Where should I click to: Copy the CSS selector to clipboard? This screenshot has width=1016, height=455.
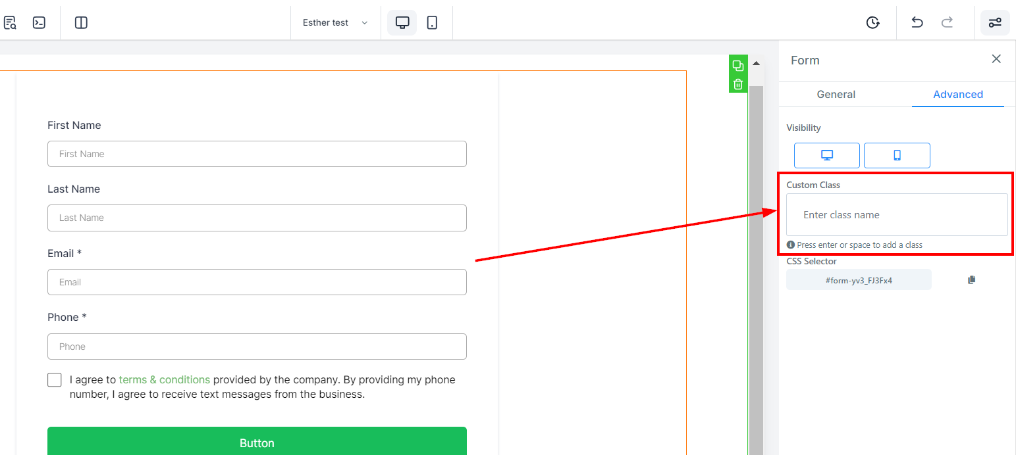point(971,279)
